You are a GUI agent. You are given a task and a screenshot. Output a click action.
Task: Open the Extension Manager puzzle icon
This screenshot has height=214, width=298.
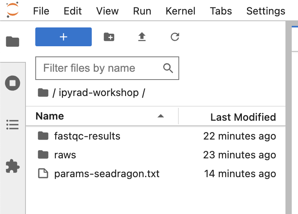click(13, 167)
